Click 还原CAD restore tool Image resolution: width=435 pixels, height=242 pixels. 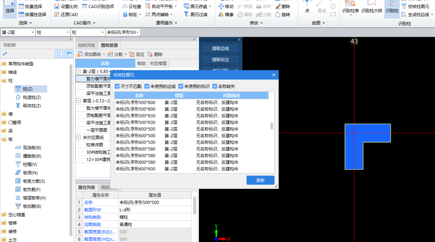pos(66,14)
